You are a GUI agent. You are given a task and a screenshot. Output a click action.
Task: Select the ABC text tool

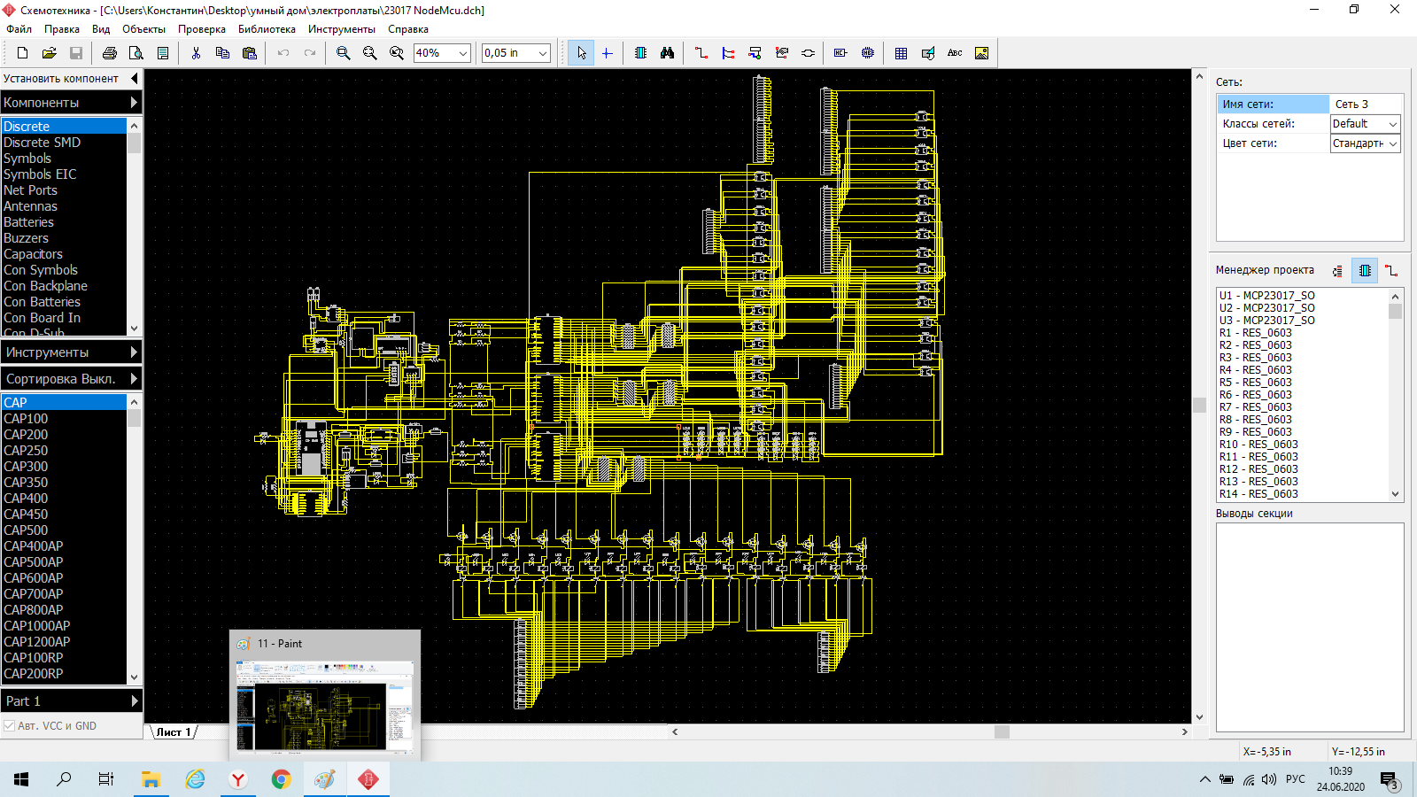coord(955,53)
